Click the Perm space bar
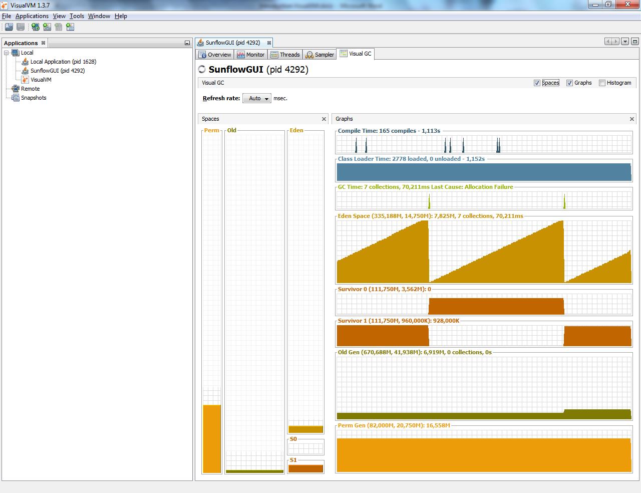This screenshot has width=641, height=493. [x=212, y=304]
